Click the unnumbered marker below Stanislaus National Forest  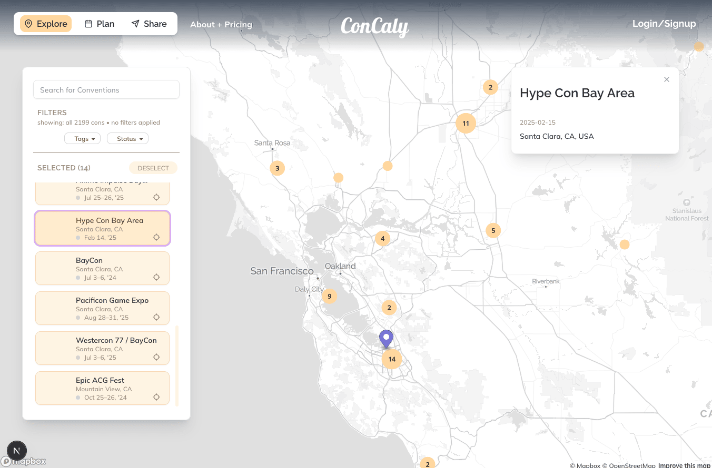tap(625, 245)
